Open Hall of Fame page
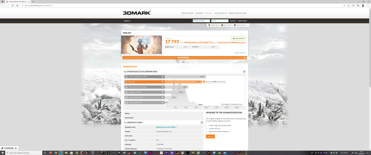 [x=220, y=13]
